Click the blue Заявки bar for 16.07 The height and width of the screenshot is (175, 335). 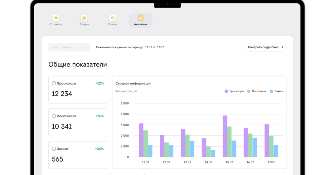255,148
